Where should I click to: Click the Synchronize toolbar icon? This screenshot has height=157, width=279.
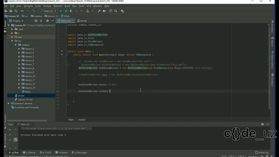pos(16,11)
